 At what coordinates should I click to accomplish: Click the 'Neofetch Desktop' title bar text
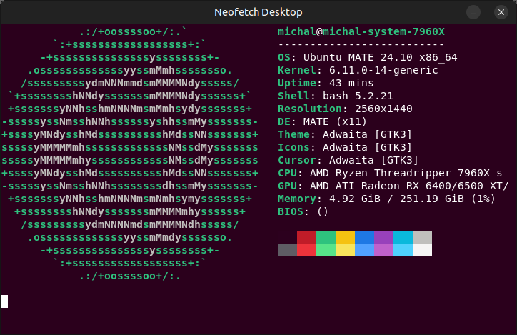coord(258,12)
